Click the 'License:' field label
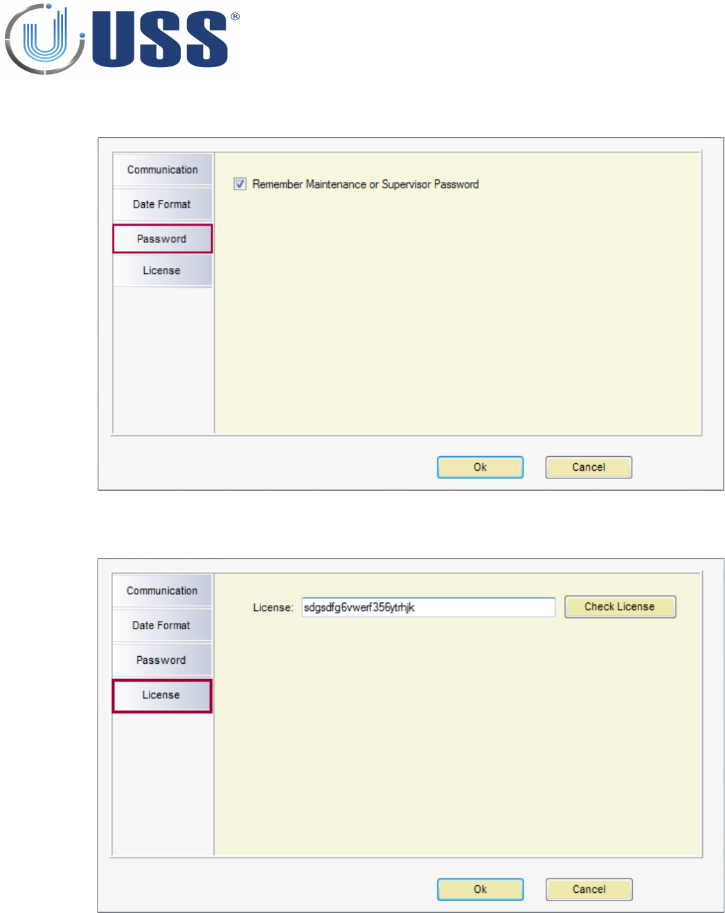Image resolution: width=725 pixels, height=913 pixels. click(x=273, y=608)
